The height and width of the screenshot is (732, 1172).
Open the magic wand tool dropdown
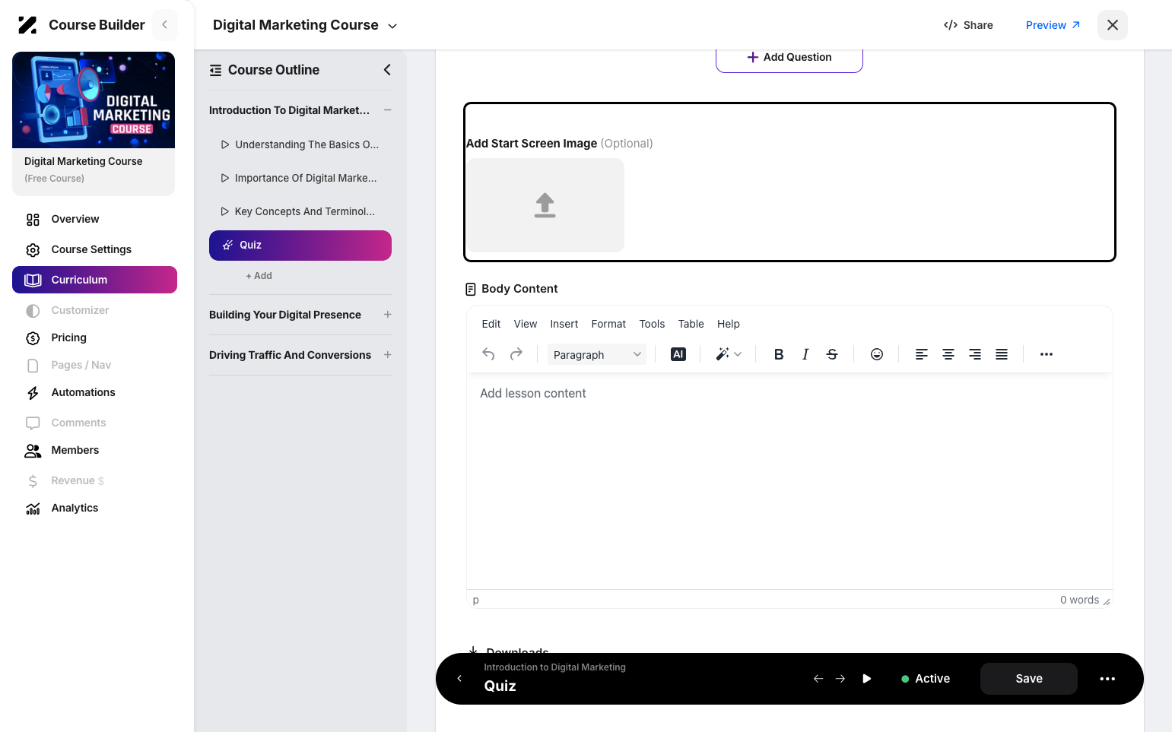click(x=729, y=354)
